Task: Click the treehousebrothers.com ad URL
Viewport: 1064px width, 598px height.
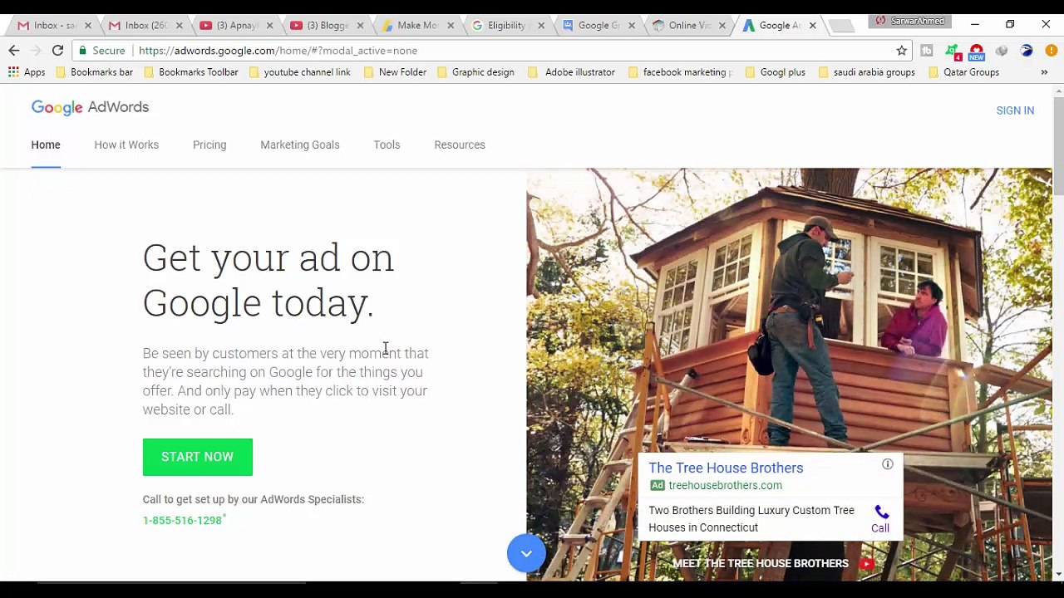Action: click(725, 486)
